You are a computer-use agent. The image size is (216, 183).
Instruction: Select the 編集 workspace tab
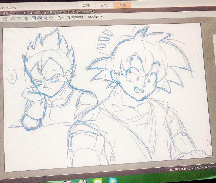click(x=122, y=5)
